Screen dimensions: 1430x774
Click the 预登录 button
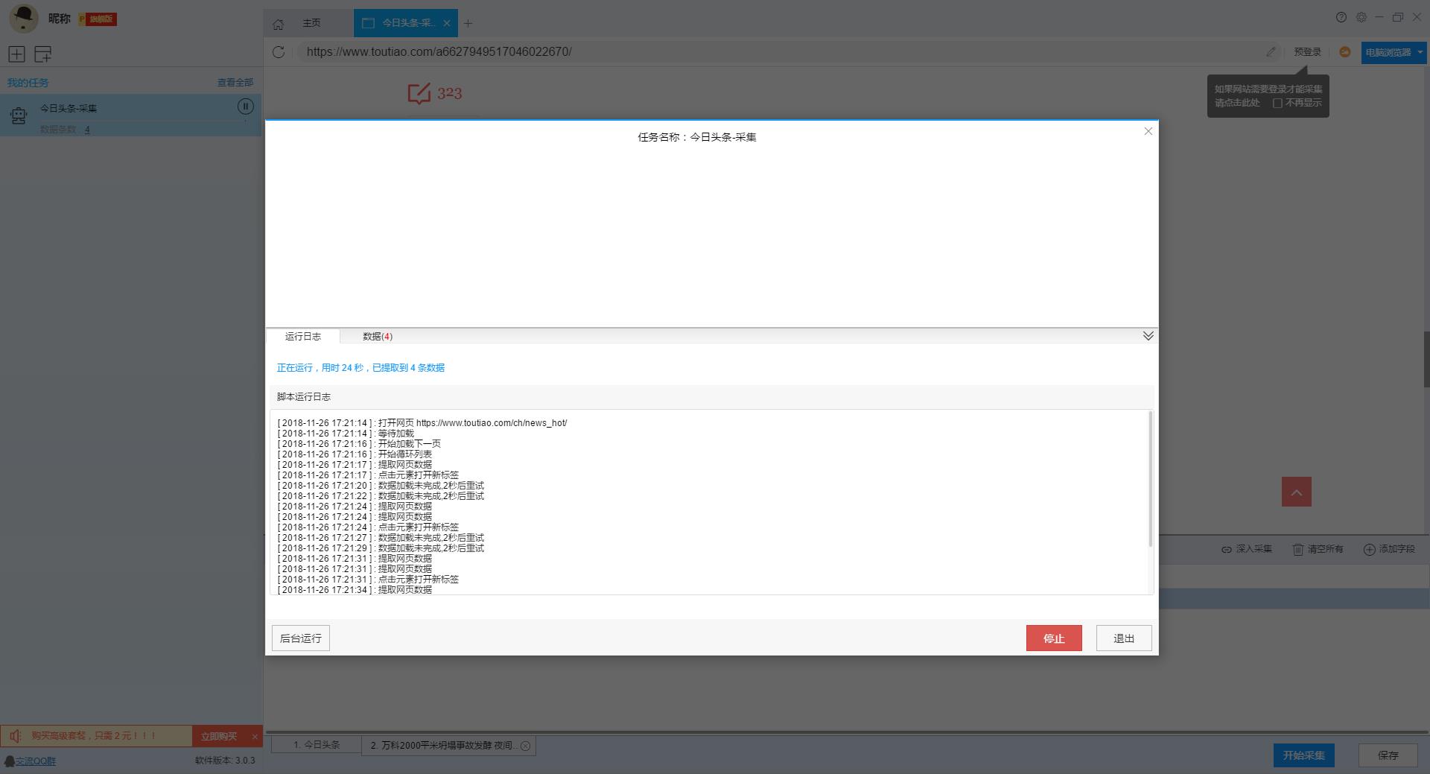1307,52
